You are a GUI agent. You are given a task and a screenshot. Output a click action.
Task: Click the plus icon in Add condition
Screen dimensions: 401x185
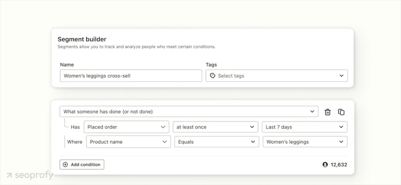pos(65,165)
